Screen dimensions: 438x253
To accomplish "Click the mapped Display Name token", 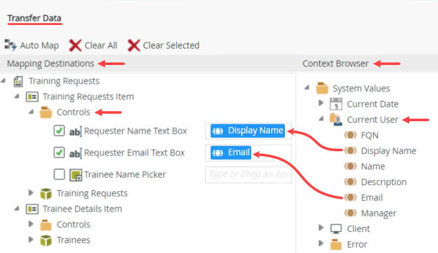I will point(248,131).
